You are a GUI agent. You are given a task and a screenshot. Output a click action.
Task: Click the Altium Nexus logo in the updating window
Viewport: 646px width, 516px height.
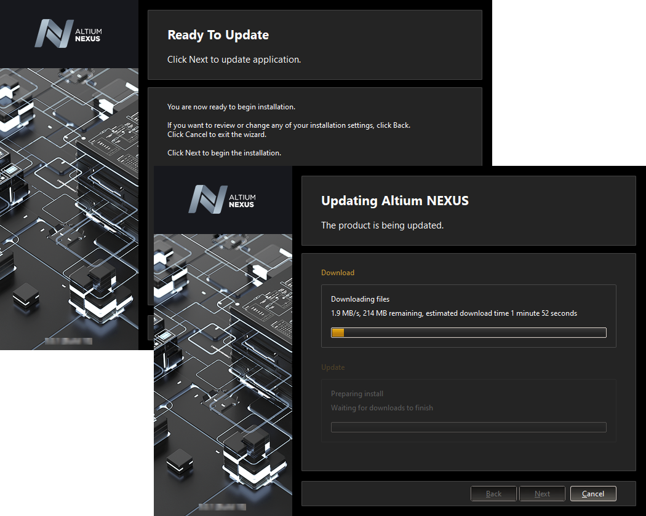tap(222, 200)
